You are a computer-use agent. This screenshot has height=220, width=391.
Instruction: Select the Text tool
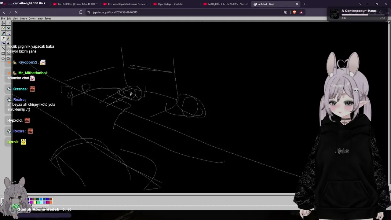8,43
